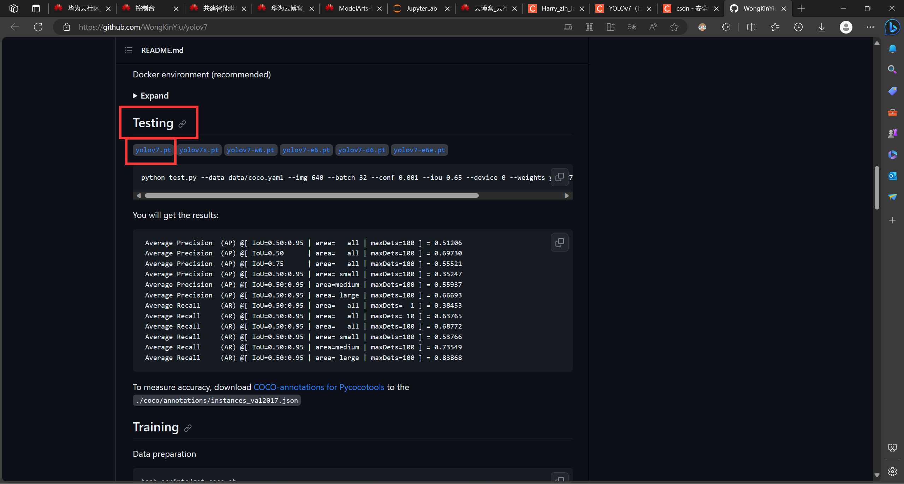Image resolution: width=904 pixels, height=484 pixels.
Task: Toggle split screen view
Action: click(x=751, y=27)
